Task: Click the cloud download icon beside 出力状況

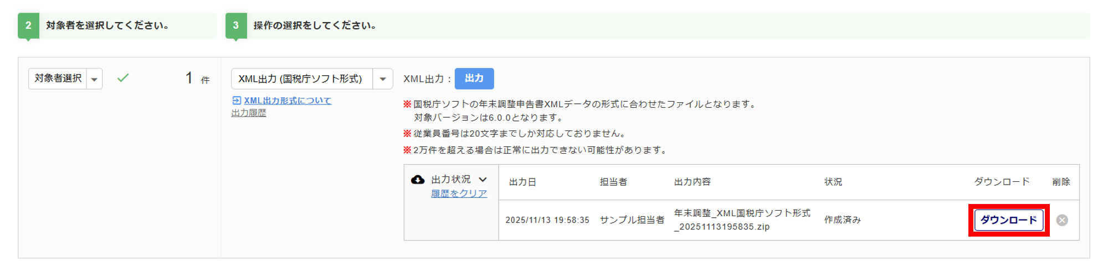Action: 418,180
